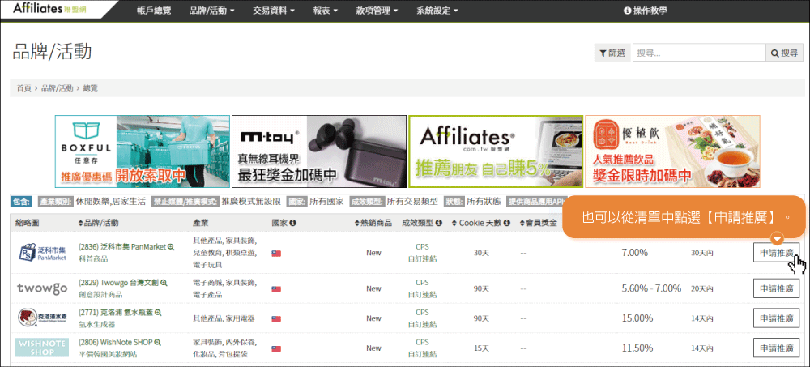This screenshot has width=810, height=367.
Task: Click the Taiwan flag in Twowgo row
Action: coord(276,289)
